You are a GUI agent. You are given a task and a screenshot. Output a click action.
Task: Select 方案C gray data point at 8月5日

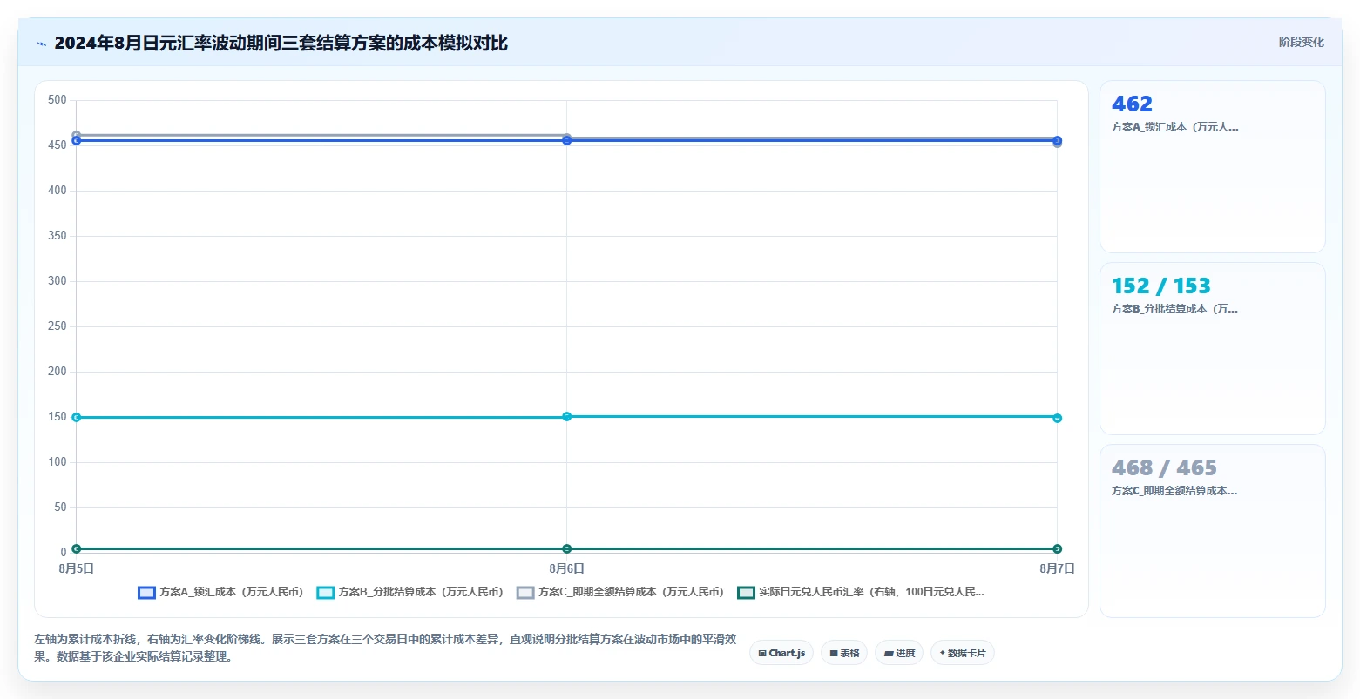(x=77, y=135)
